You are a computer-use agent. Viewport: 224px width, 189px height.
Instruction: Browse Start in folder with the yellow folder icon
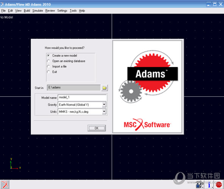coord(104,88)
